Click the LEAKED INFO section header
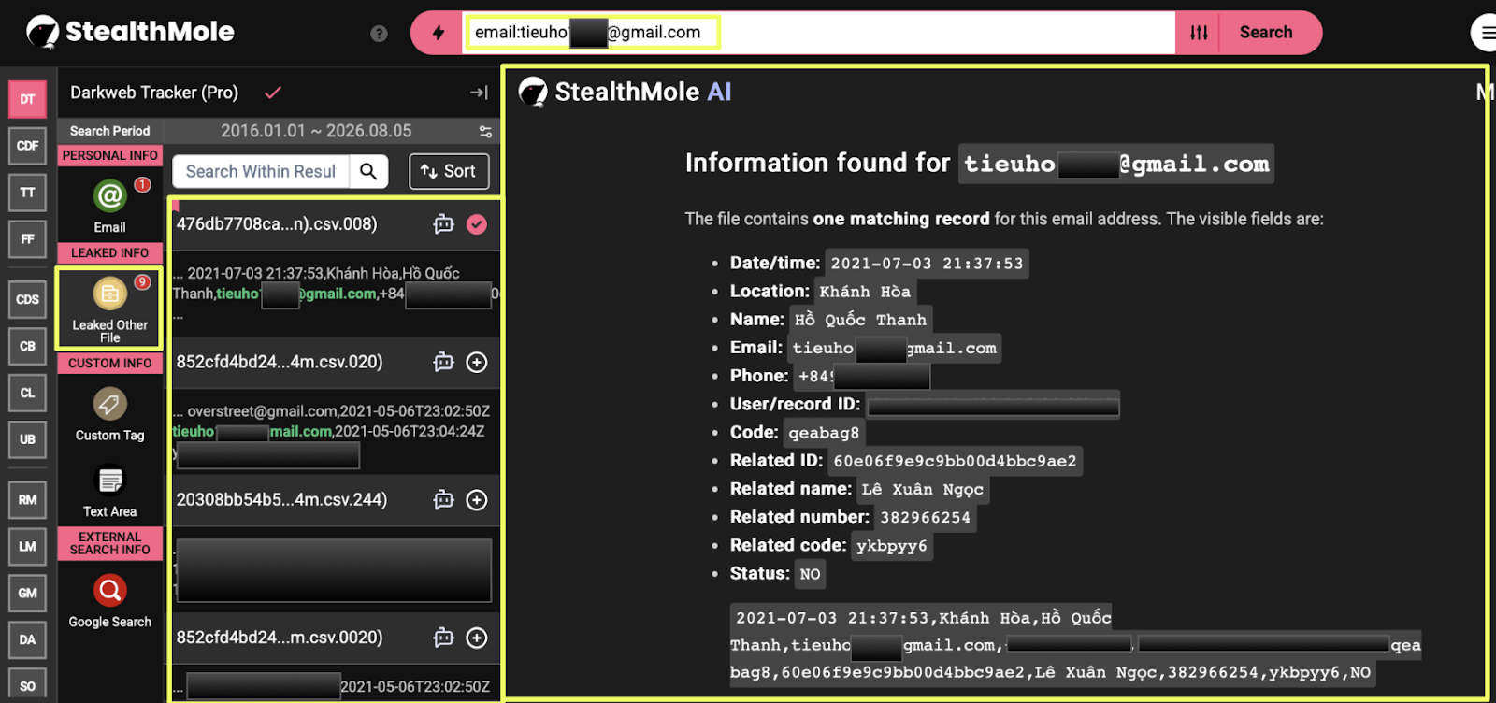Viewport: 1496px width, 703px height. 110,252
